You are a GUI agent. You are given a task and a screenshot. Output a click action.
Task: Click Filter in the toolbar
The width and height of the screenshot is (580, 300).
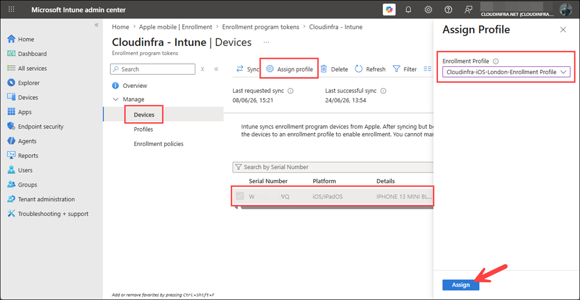coord(404,69)
